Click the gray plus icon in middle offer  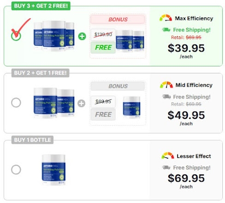81,103
